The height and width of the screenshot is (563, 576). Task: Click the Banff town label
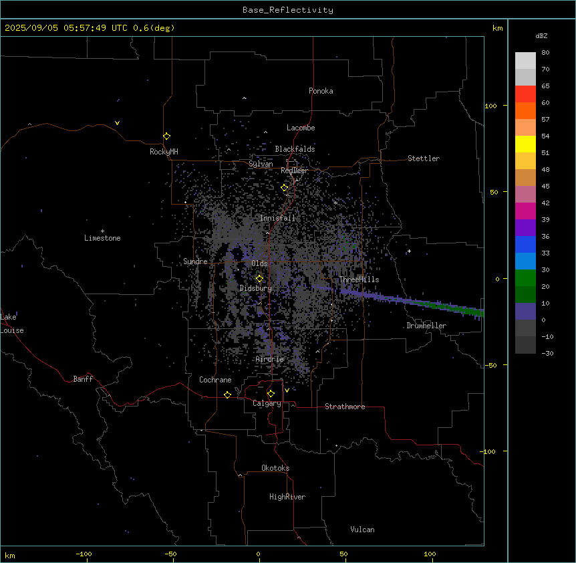[x=83, y=379]
